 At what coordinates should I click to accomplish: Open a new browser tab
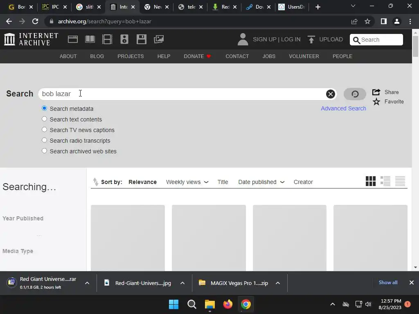point(318,7)
